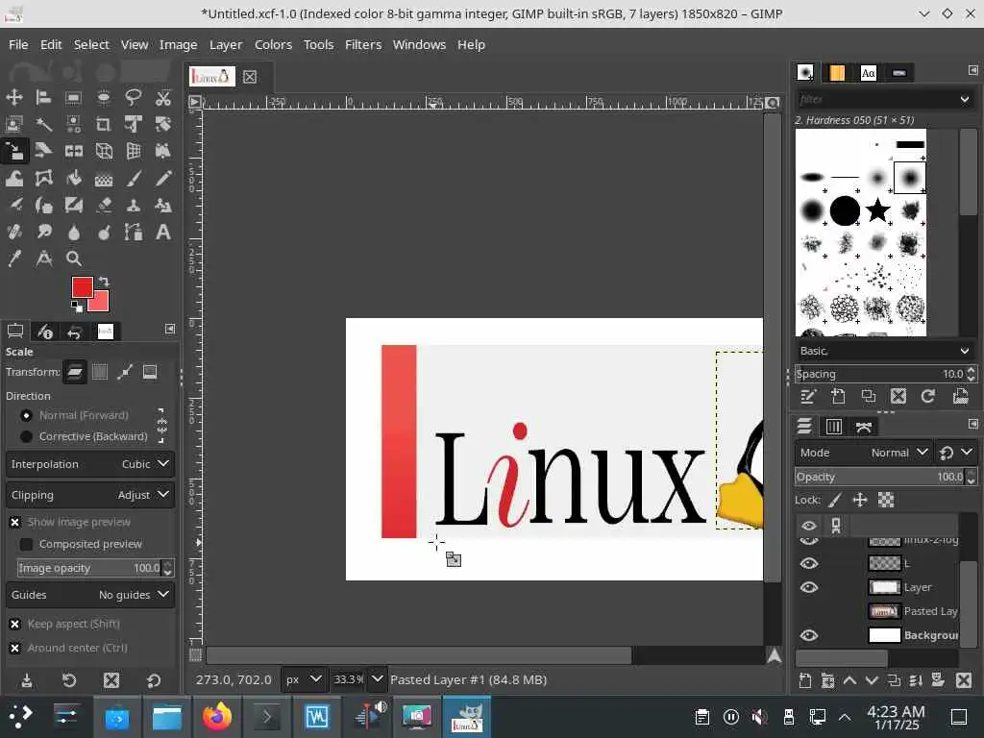Open the Interpolation Cubic dropdown
Screen dimensions: 984x738
89,464
